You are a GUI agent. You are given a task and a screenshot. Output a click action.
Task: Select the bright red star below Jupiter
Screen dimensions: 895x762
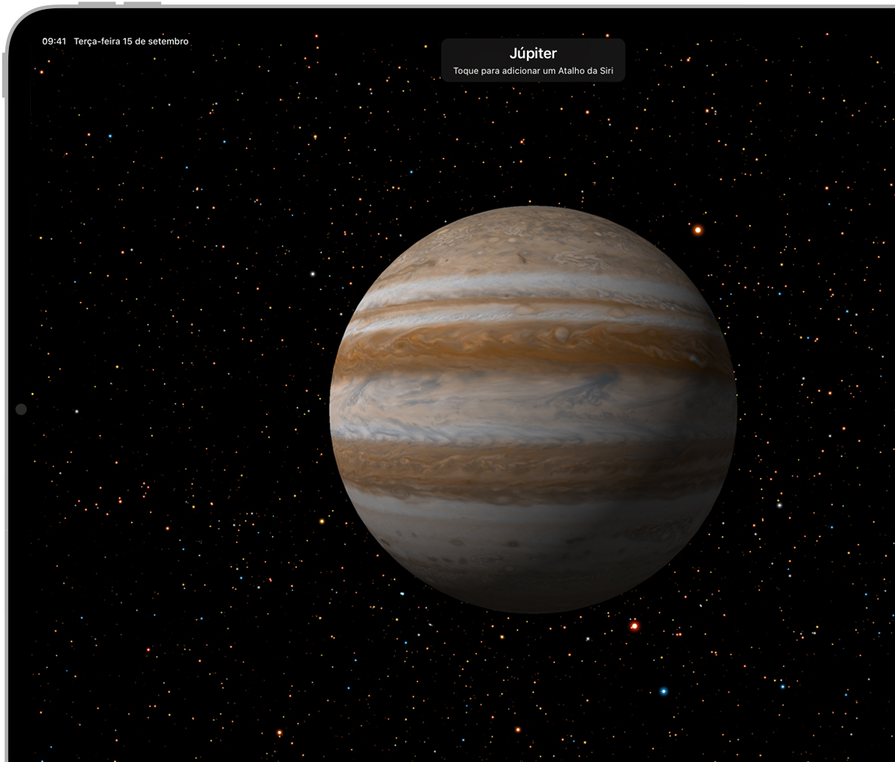(634, 626)
